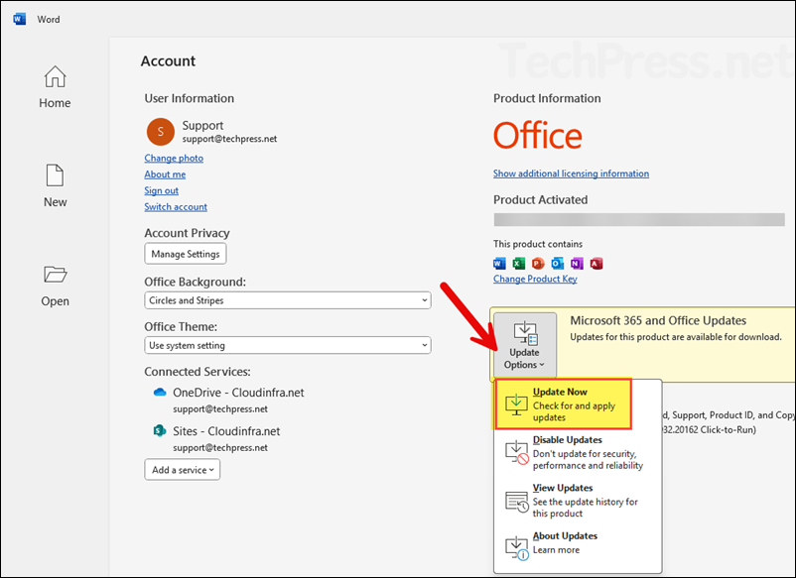The height and width of the screenshot is (578, 796).
Task: Click the Product Activated text
Action: (x=541, y=199)
